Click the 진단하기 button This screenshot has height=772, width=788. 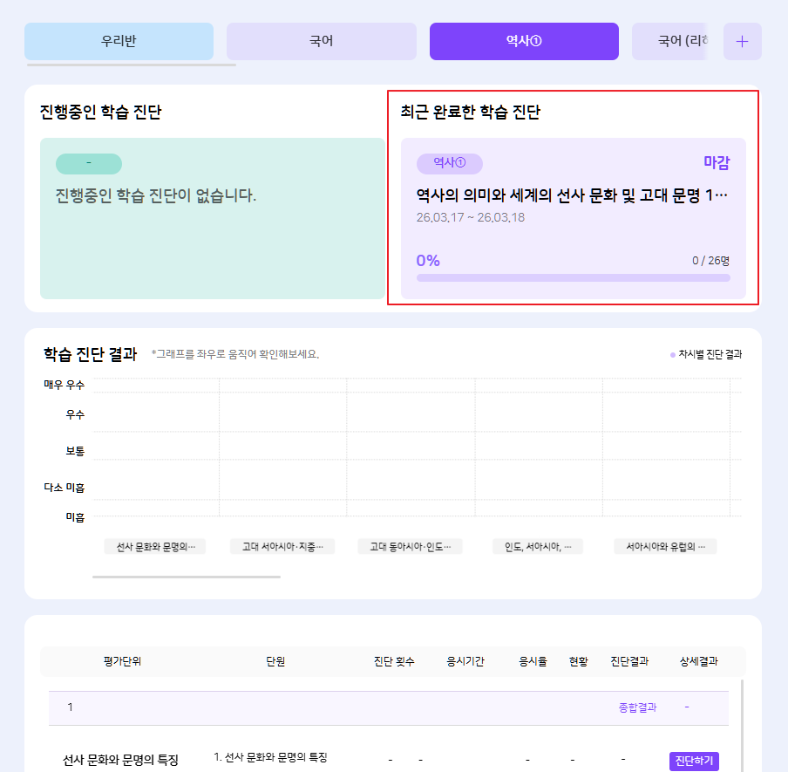pos(694,761)
